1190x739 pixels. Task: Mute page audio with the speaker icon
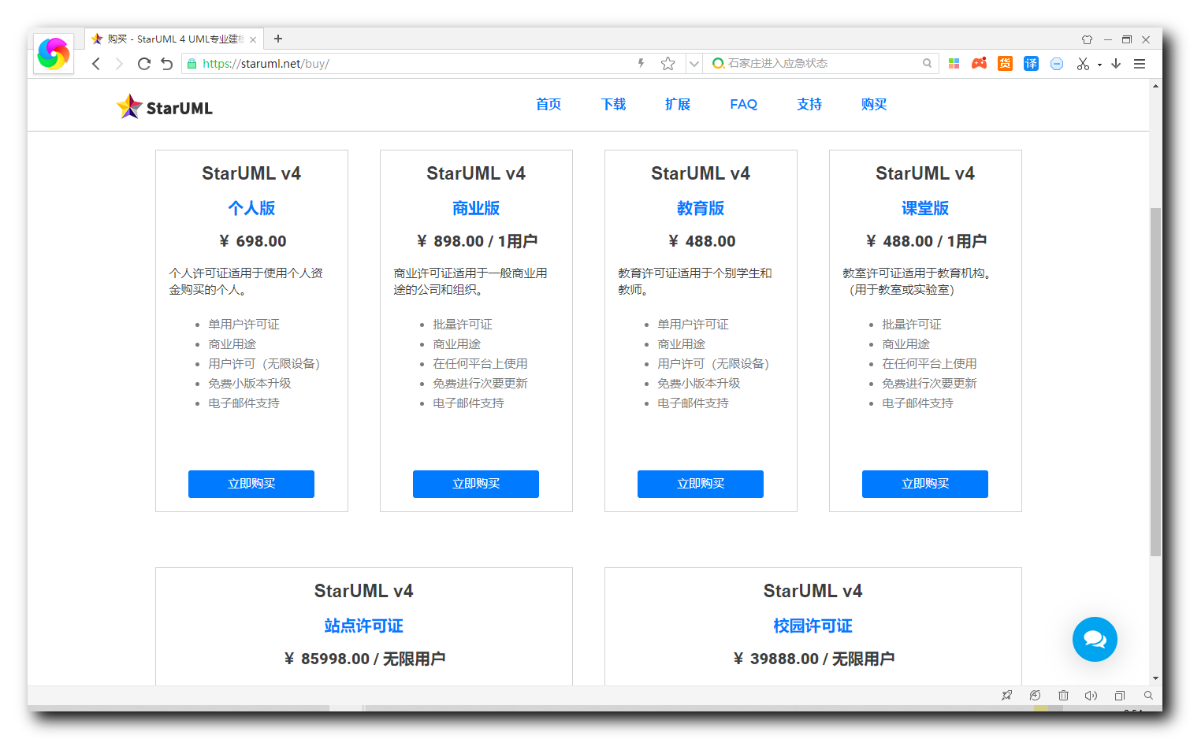click(x=1091, y=696)
